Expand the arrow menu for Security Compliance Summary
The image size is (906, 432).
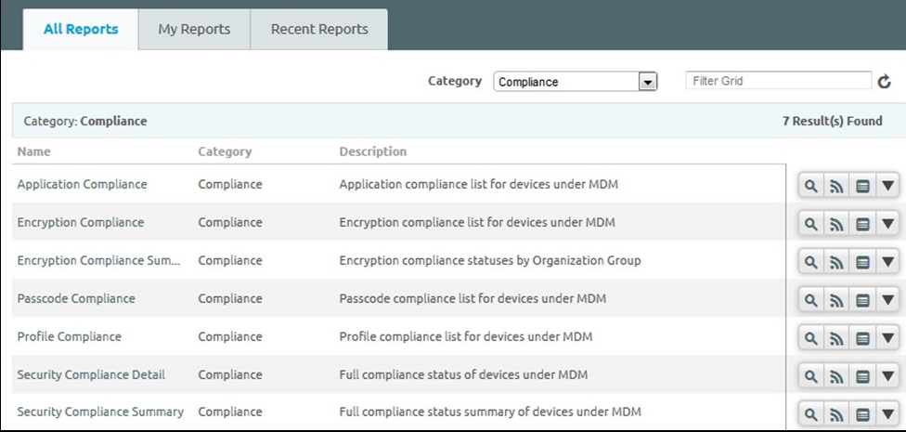point(887,414)
